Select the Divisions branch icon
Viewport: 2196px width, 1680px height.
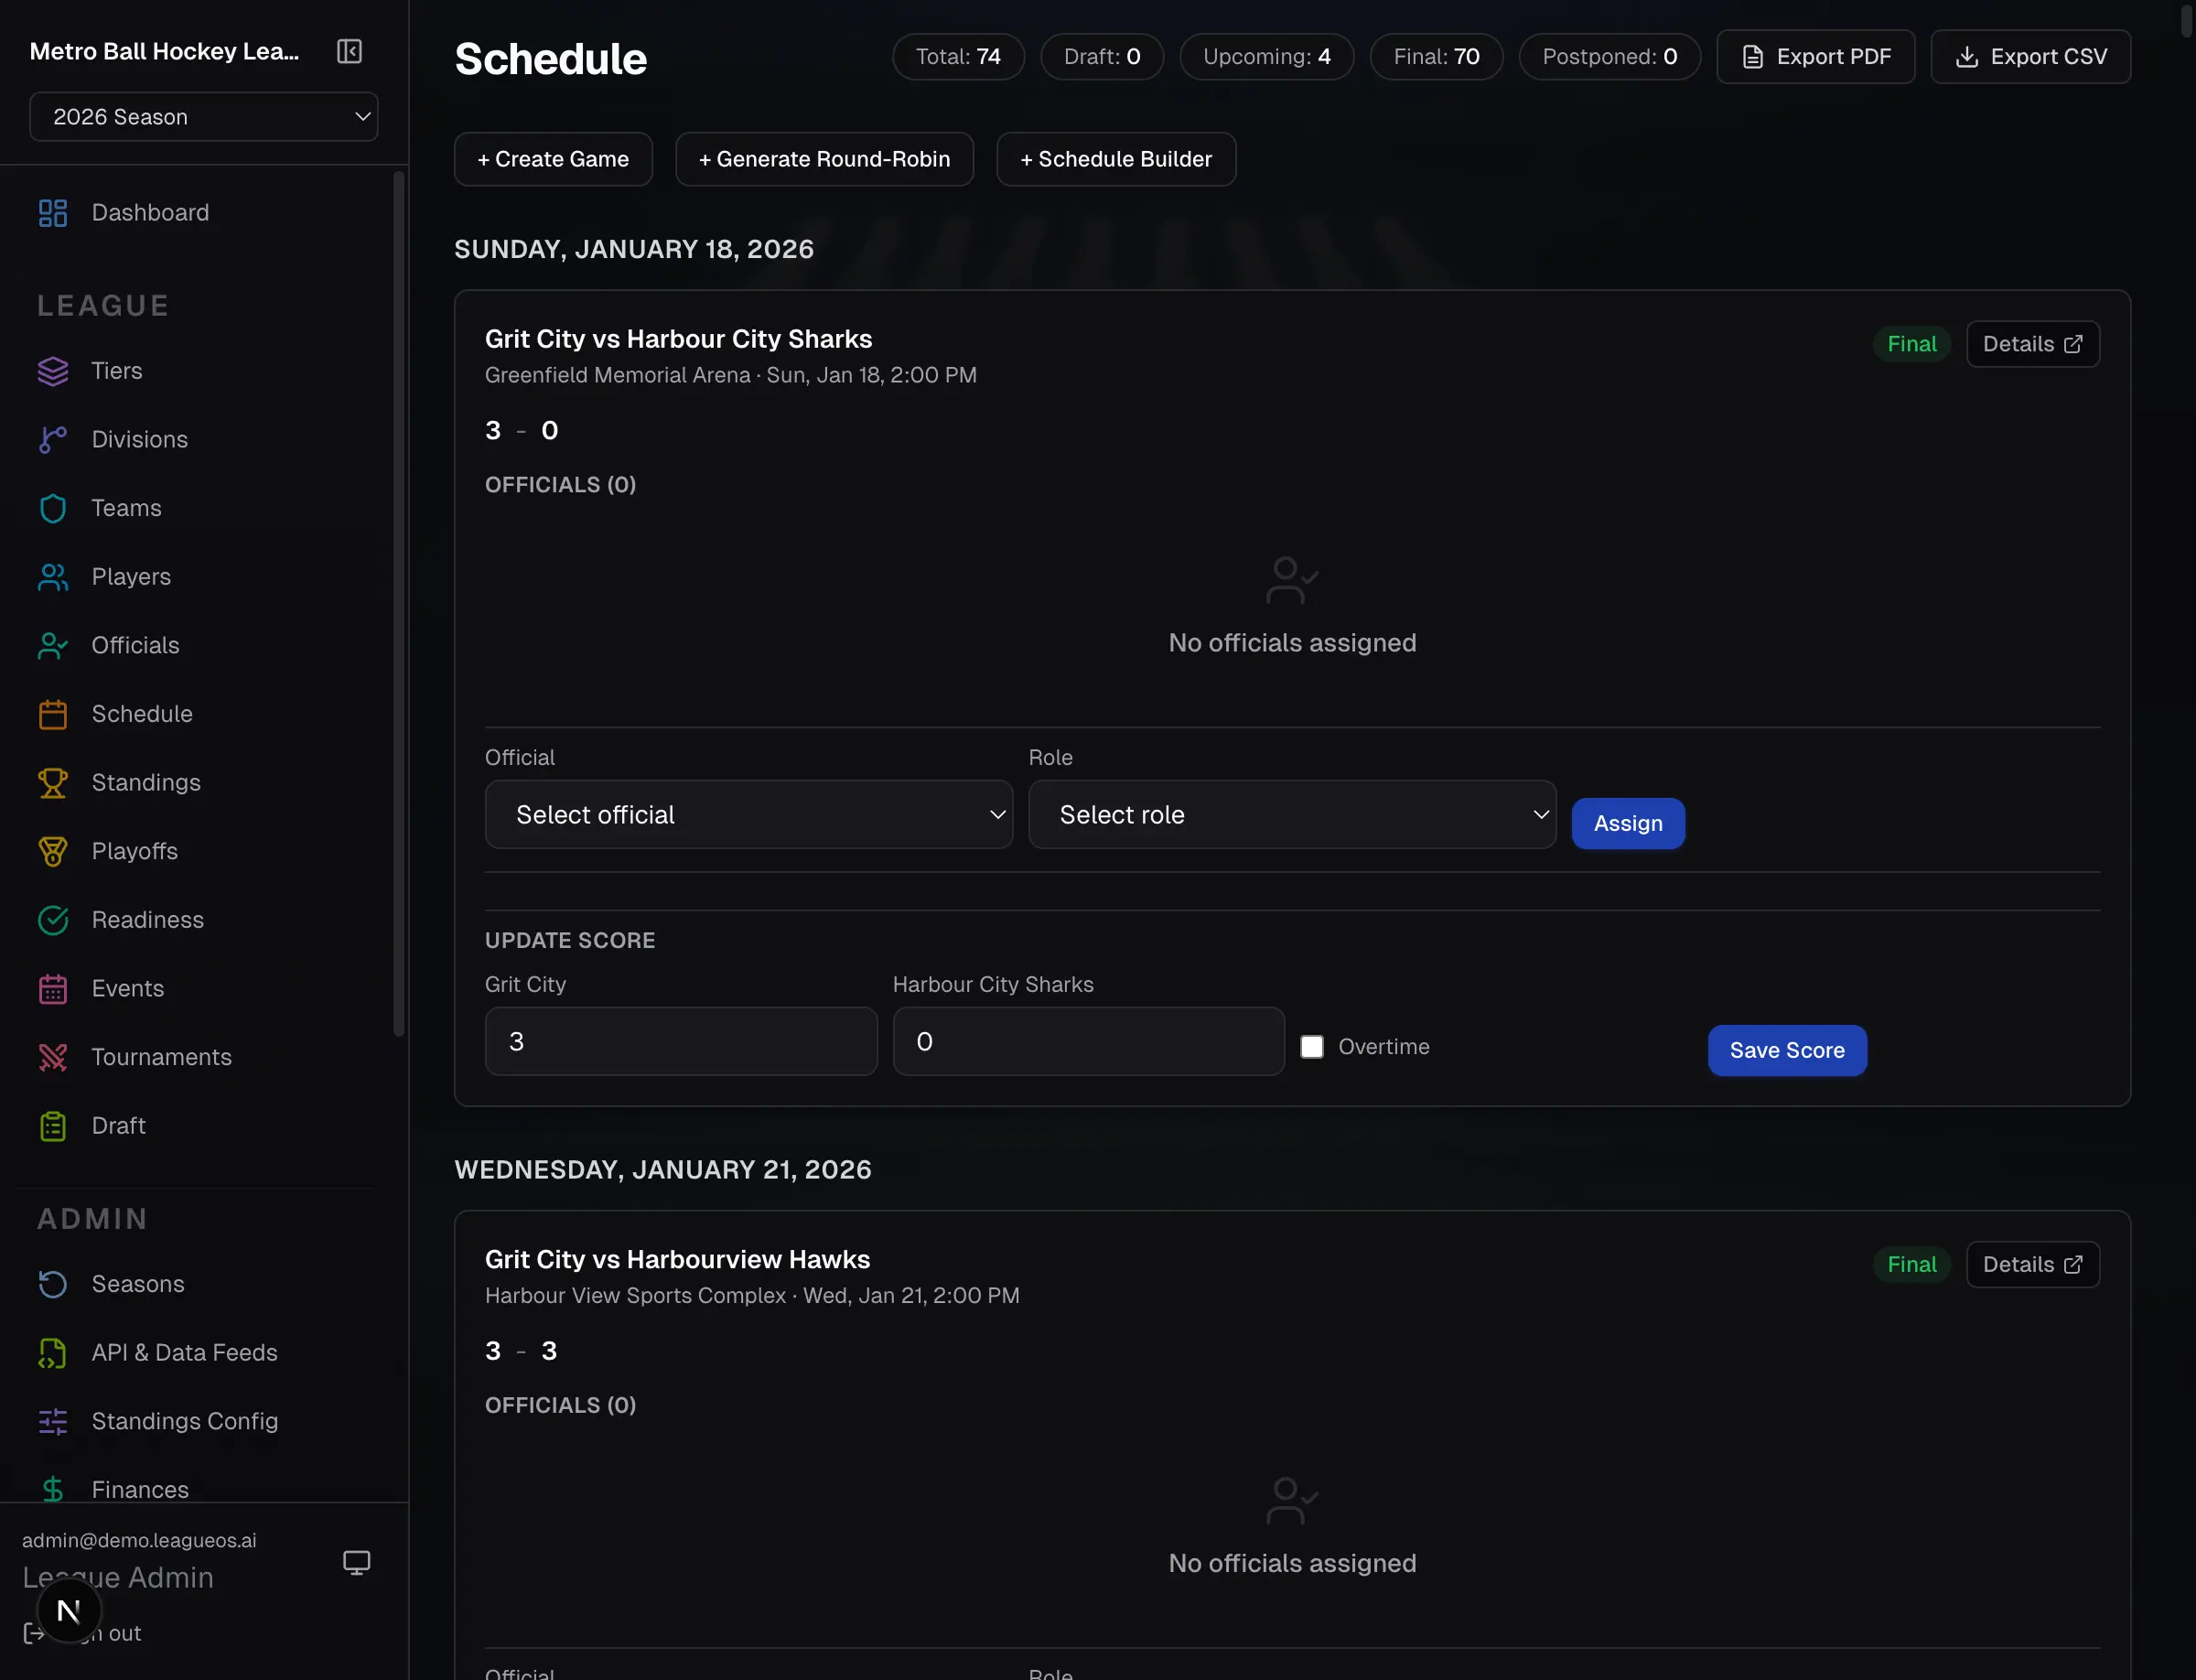point(53,439)
